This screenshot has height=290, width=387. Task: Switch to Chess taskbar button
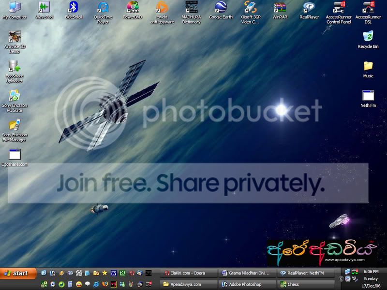tap(306, 284)
